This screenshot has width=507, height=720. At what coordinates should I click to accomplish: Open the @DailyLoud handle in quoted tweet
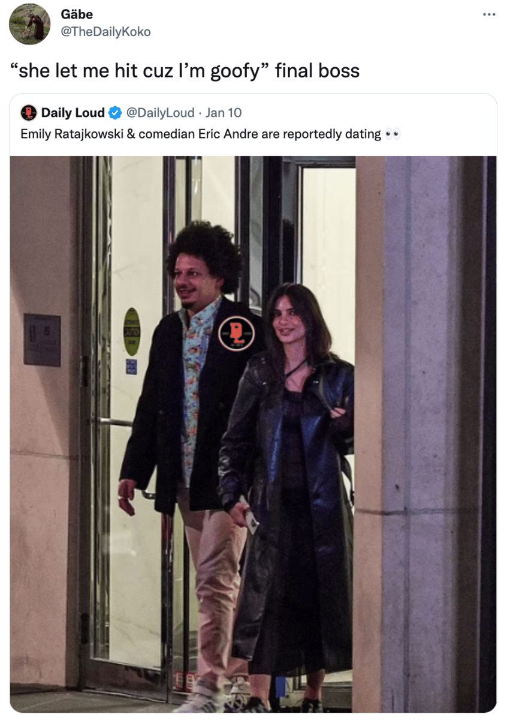click(x=160, y=113)
